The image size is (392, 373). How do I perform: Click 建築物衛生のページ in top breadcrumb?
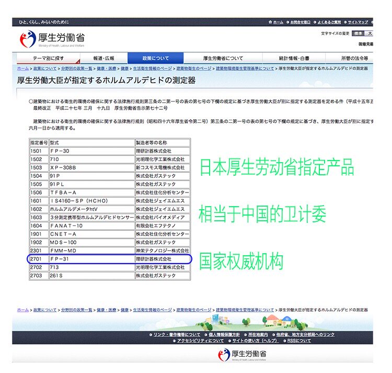coord(194,69)
